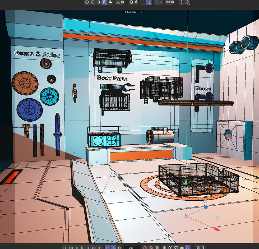Screen dimensions: 259x249
Task: Open snap settings gear beside the magnet
Action: (136, 2)
